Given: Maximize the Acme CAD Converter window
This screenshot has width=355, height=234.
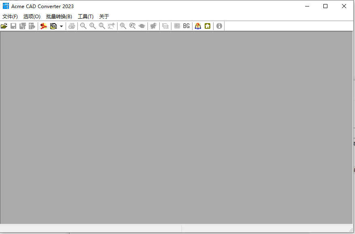Looking at the screenshot, I should point(325,6).
